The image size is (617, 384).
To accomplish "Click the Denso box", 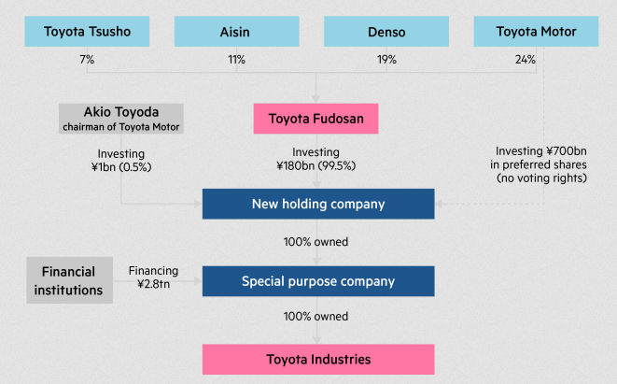I will (386, 33).
